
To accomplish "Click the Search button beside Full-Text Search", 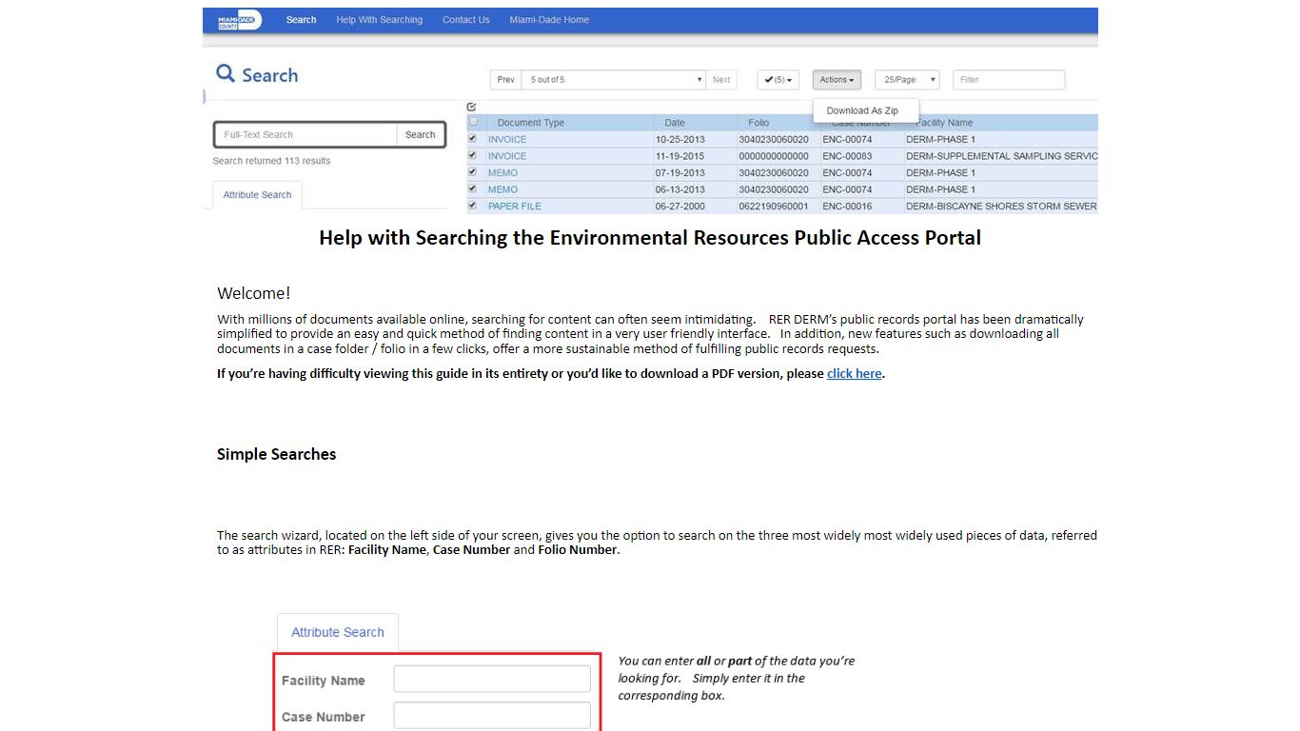I will [420, 135].
